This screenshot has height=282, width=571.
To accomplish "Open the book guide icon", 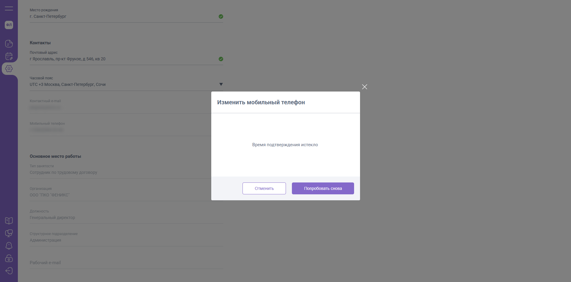I will pos(9,221).
